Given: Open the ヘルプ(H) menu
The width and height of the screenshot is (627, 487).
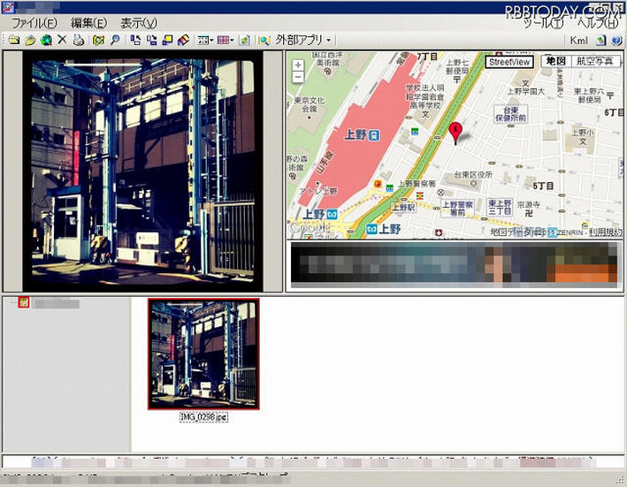Looking at the screenshot, I should point(598,23).
